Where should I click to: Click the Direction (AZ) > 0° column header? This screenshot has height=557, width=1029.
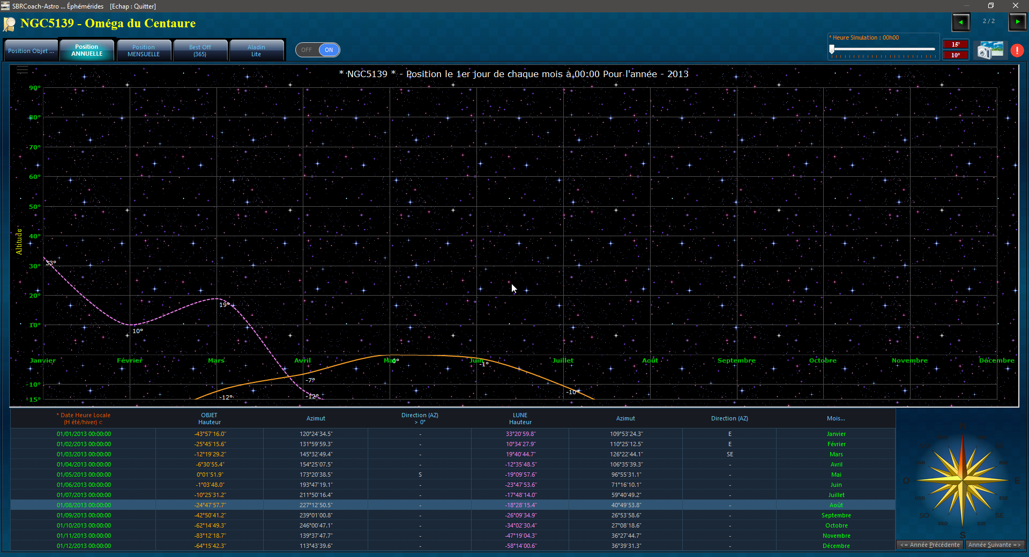click(420, 418)
